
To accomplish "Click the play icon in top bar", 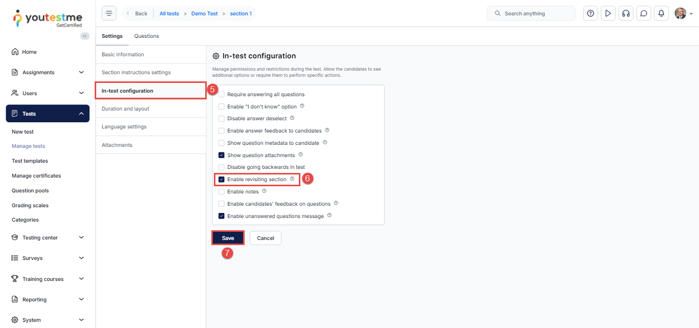I will [608, 13].
